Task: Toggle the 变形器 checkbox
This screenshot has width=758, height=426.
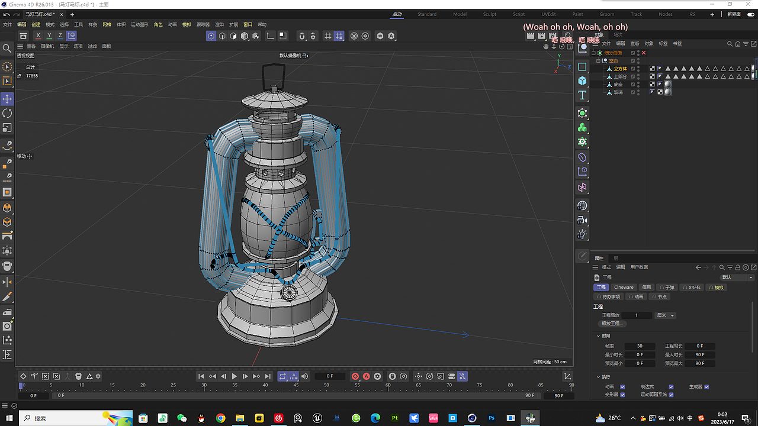Action: [x=622, y=395]
